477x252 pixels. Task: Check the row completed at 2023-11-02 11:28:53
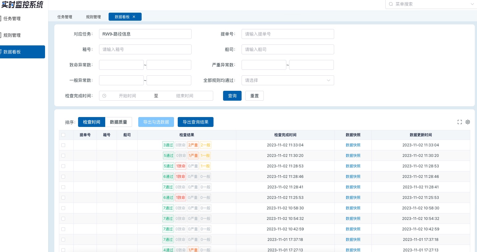pyautogui.click(x=63, y=166)
